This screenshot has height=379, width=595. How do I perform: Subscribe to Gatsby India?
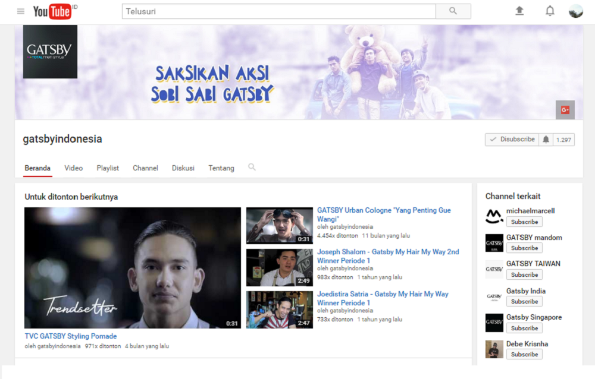524,301
